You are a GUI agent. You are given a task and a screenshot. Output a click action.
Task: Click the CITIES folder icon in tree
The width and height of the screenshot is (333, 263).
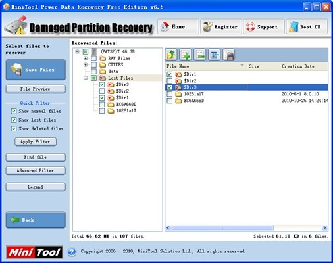[x=103, y=65]
